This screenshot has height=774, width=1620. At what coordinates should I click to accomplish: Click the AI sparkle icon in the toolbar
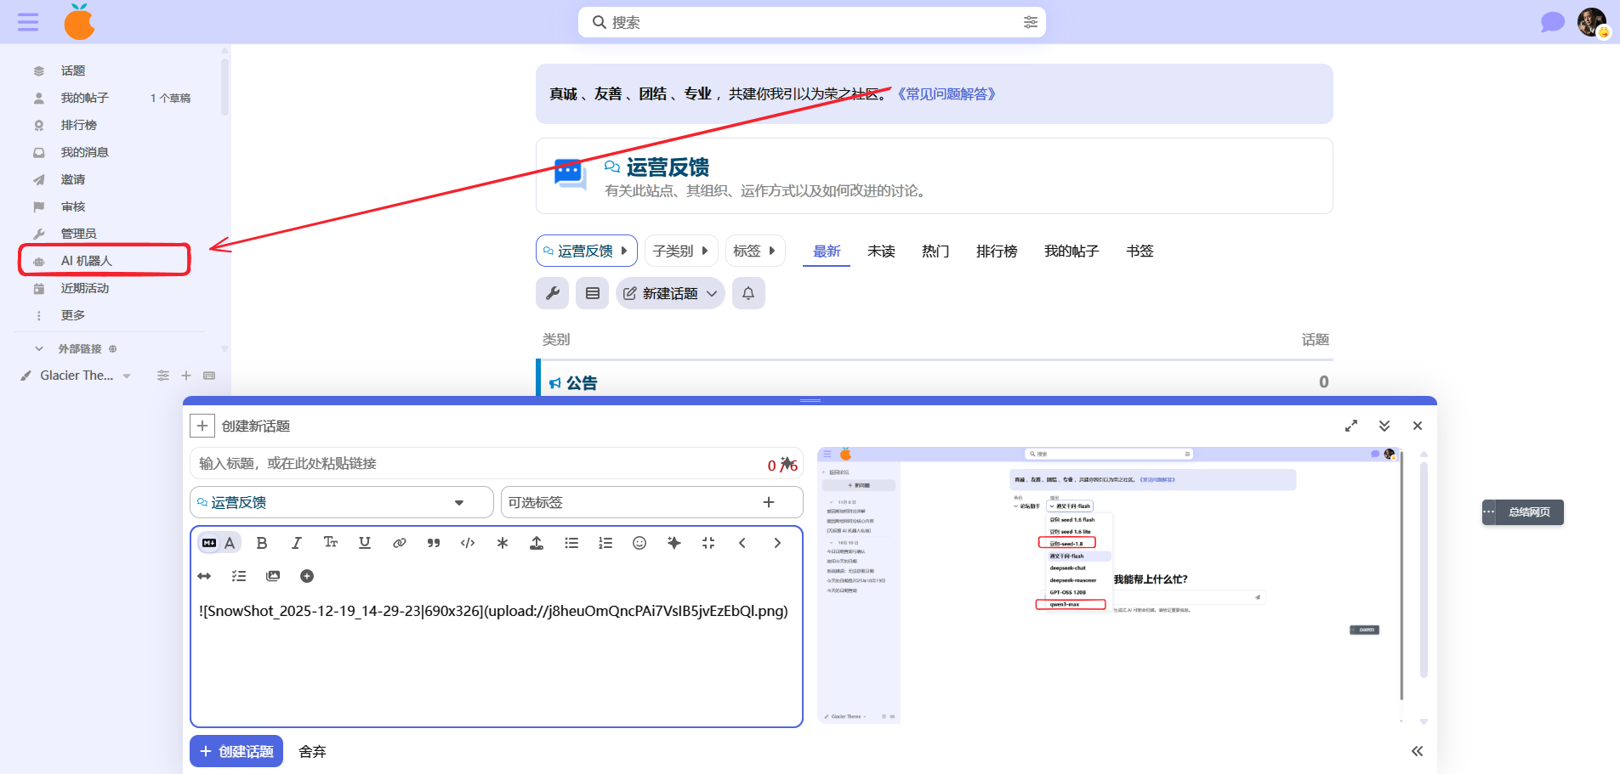[x=674, y=543]
